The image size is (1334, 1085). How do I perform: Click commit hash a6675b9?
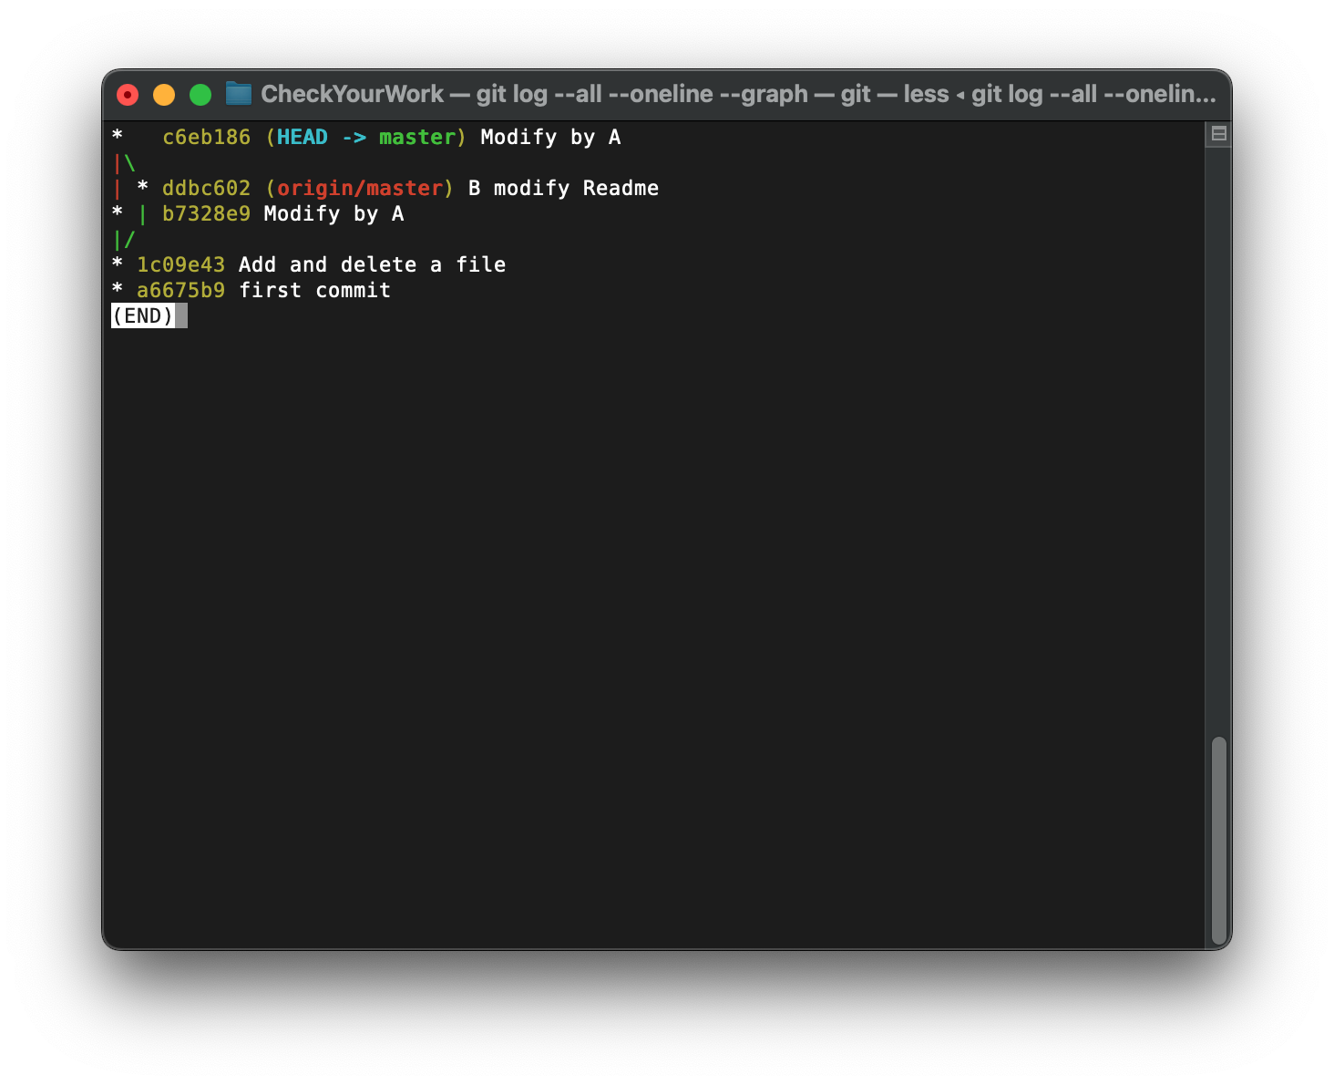coord(180,290)
